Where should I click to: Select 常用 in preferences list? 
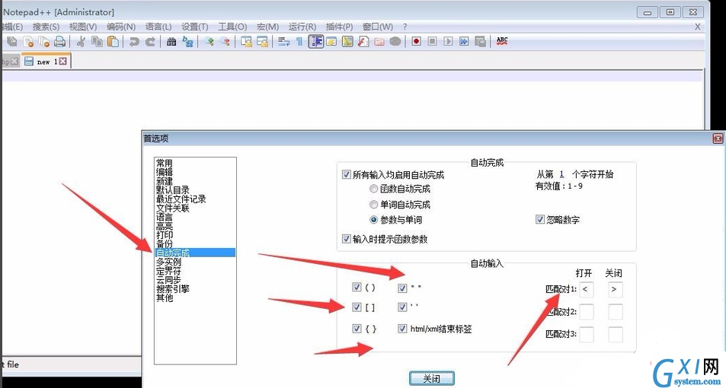tap(165, 164)
